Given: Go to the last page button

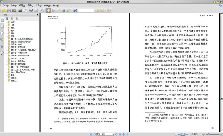Looking at the screenshot, I should [120, 134].
